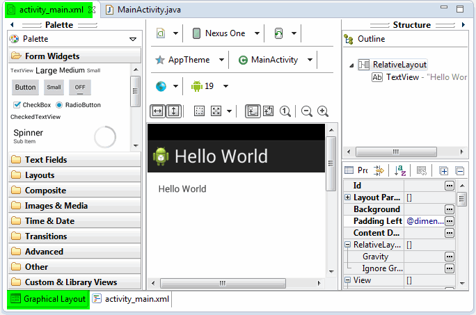
Task: Click the ellipsis button for Id property
Action: tap(450, 186)
